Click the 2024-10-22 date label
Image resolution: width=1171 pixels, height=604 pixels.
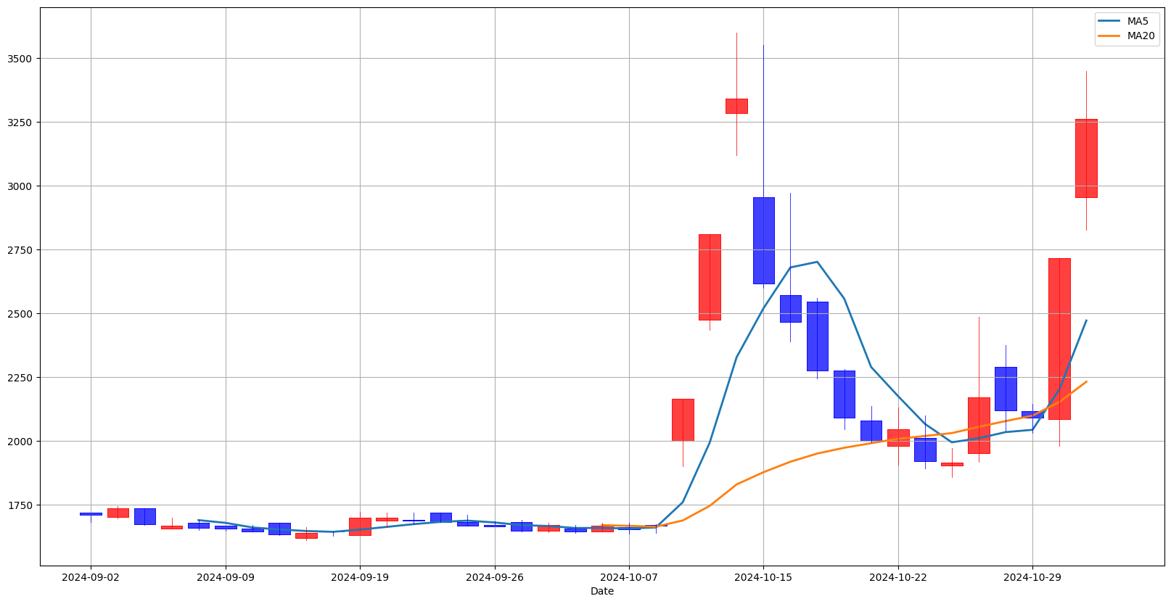click(x=898, y=577)
